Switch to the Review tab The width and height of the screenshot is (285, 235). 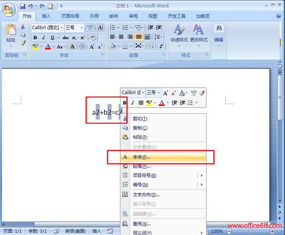click(133, 16)
